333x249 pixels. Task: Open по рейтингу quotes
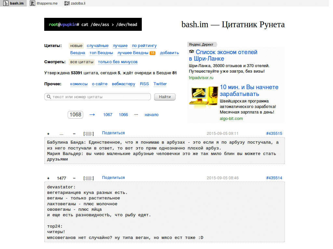144,46
